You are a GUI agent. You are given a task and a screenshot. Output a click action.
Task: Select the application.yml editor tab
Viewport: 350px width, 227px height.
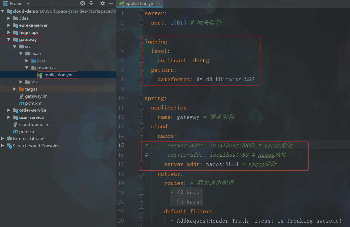[x=140, y=4]
